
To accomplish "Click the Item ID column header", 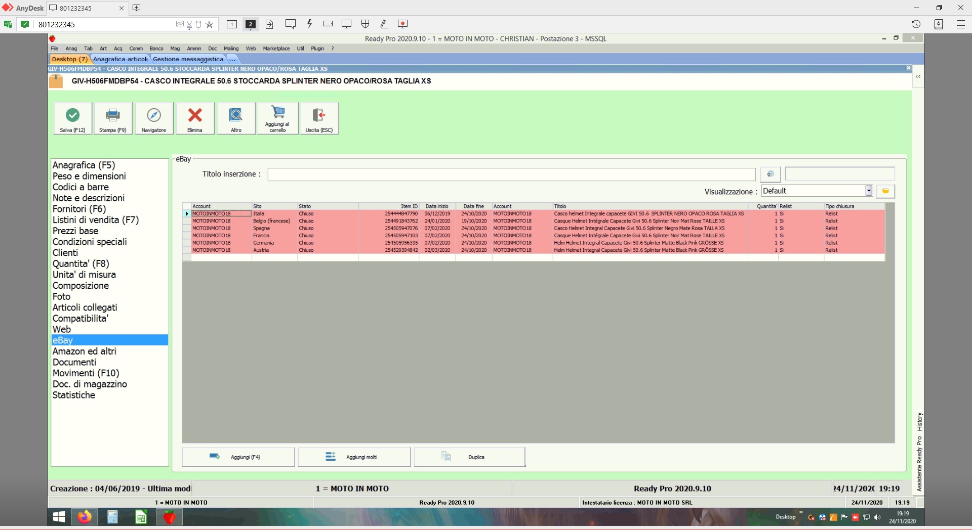I will [389, 206].
